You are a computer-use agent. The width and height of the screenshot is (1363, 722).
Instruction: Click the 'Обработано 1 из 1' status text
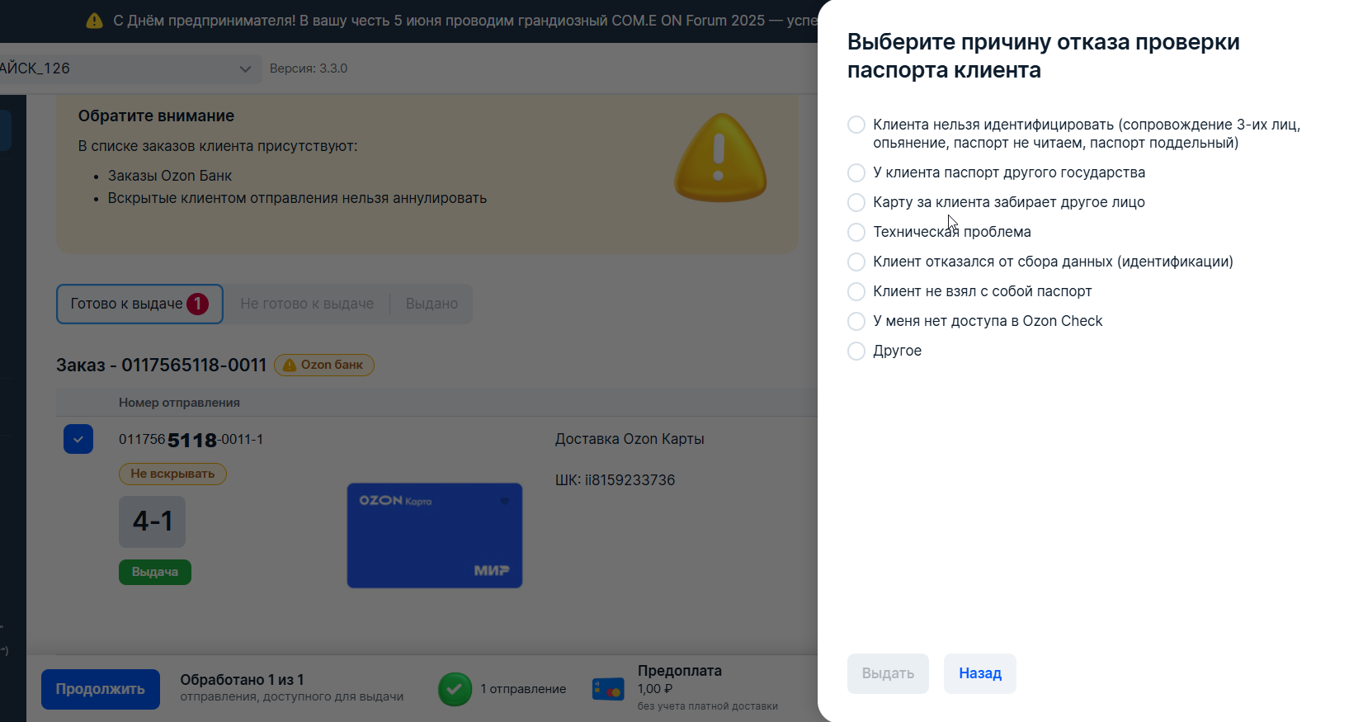(x=243, y=680)
